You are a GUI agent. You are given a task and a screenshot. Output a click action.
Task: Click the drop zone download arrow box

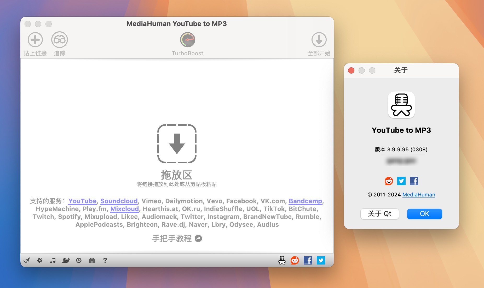(x=177, y=144)
